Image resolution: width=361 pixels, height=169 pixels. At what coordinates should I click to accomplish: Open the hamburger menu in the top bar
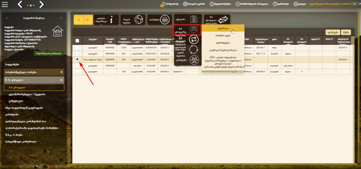5,5
